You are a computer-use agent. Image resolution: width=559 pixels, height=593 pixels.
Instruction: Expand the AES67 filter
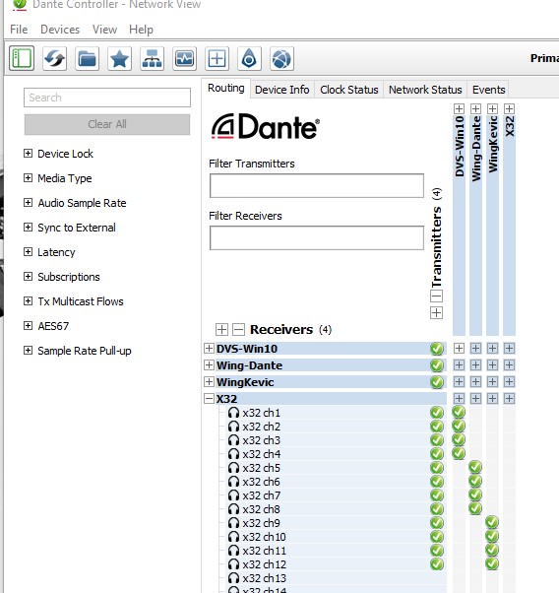coord(28,325)
